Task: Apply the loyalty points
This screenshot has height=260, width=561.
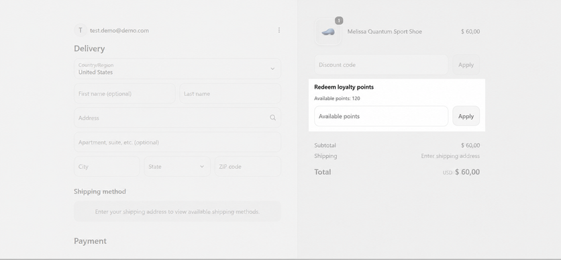Action: [466, 116]
